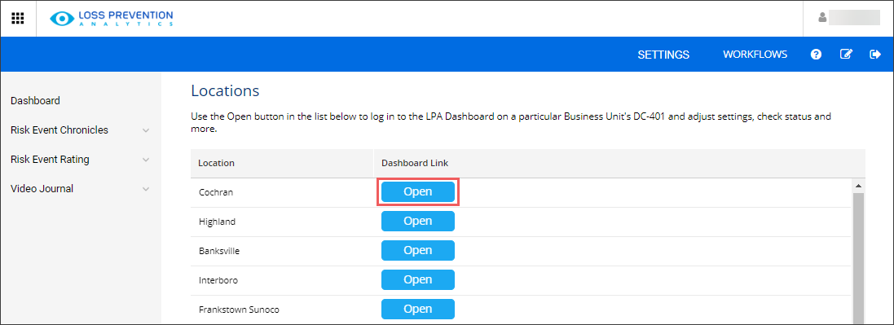The width and height of the screenshot is (894, 325).
Task: Click the user profile icon
Action: click(x=822, y=18)
